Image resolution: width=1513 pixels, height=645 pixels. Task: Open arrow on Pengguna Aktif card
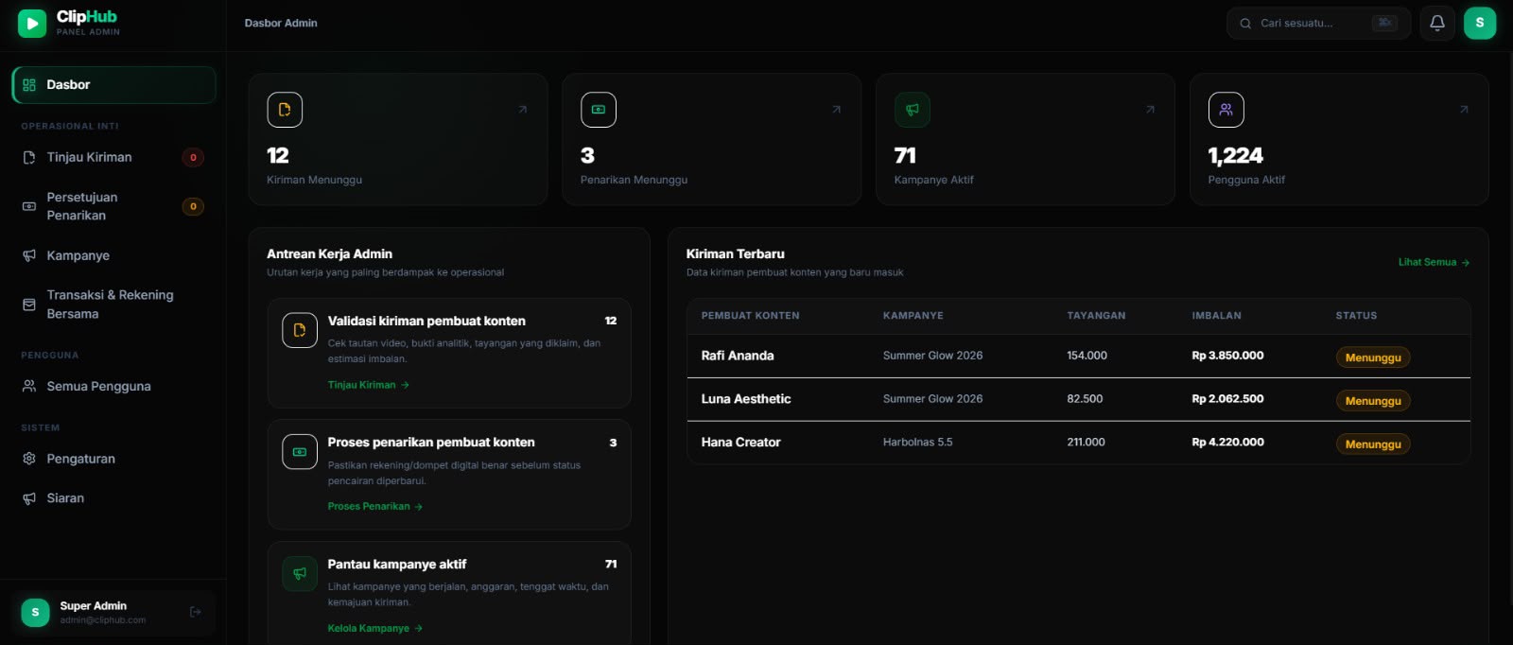tap(1464, 110)
